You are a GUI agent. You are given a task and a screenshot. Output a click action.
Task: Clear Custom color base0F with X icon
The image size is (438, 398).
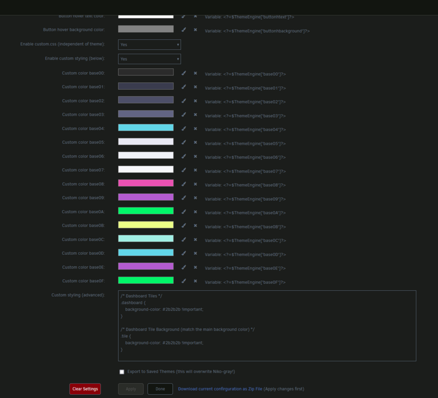[x=195, y=281]
